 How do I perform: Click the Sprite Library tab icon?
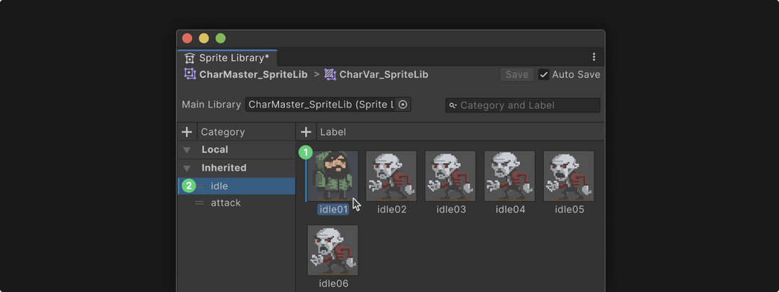click(x=189, y=58)
